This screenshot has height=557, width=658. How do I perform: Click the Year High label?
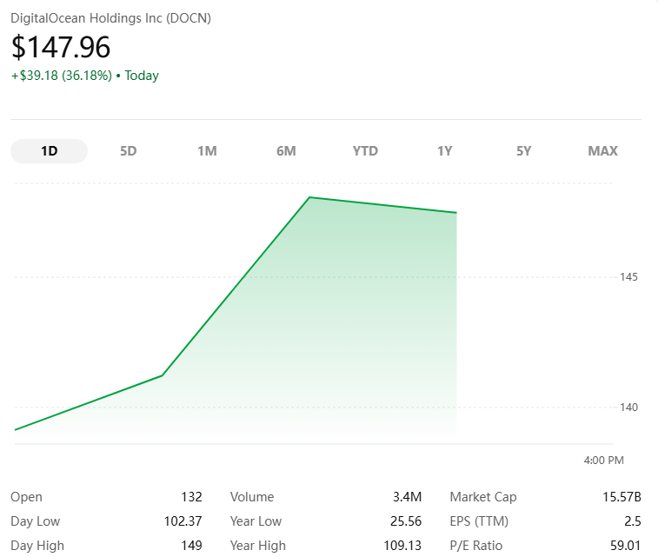[x=257, y=546]
